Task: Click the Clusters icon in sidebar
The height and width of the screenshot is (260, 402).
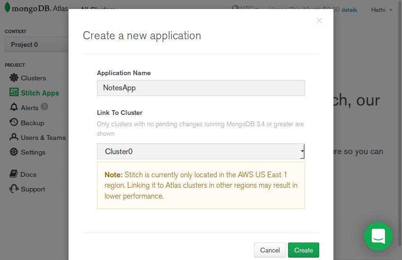Action: (14, 78)
